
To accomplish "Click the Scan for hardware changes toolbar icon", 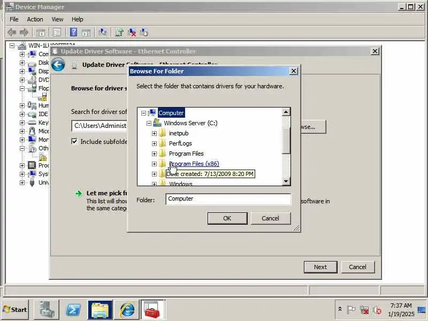I will [103, 32].
